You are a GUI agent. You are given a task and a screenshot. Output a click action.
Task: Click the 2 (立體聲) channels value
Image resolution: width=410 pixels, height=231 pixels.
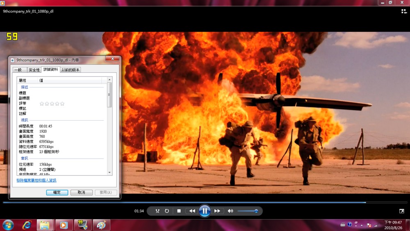[x=47, y=170]
